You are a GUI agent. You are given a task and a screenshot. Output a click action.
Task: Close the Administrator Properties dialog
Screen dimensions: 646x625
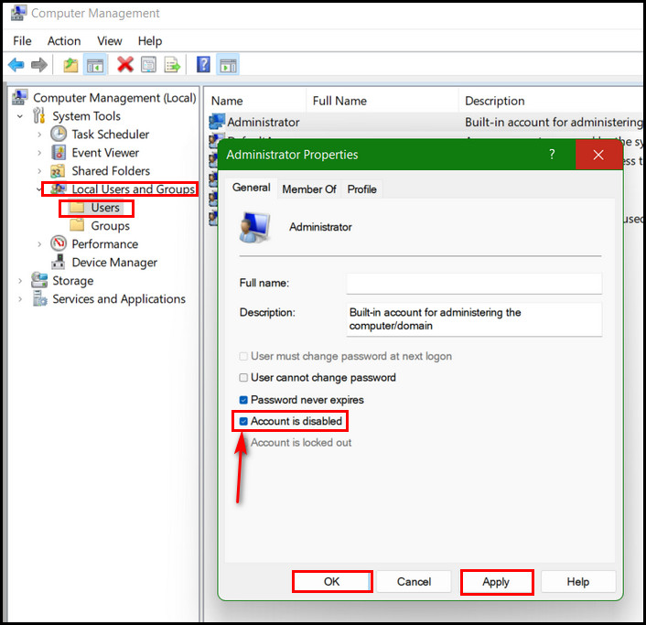pos(598,155)
